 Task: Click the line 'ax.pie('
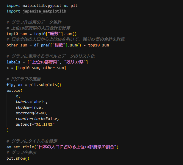[x=15, y=91]
